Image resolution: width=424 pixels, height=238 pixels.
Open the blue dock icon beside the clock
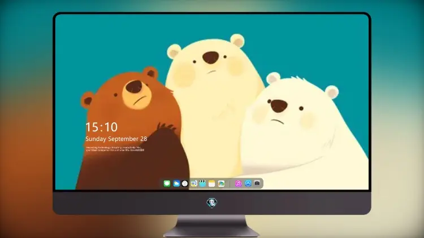click(193, 183)
